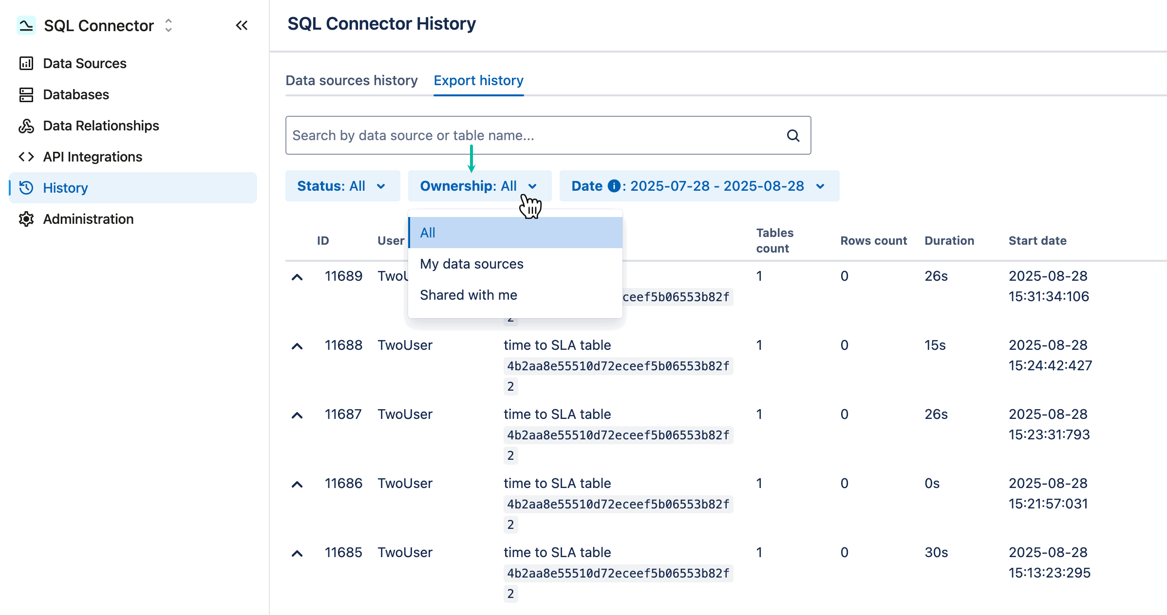The image size is (1167, 615).
Task: Open the Databases section
Action: (76, 94)
